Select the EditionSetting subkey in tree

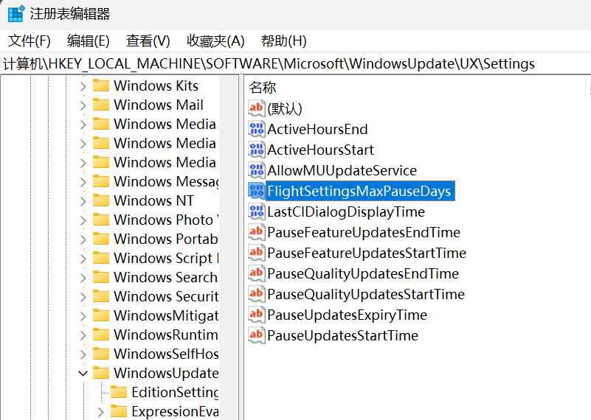pyautogui.click(x=174, y=392)
